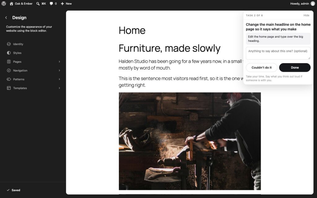Click the WordPress logo icon
Viewport: 317px width, 198px height.
point(4,4)
